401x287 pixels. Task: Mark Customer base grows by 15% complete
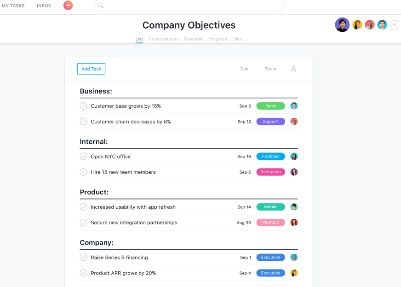[83, 106]
